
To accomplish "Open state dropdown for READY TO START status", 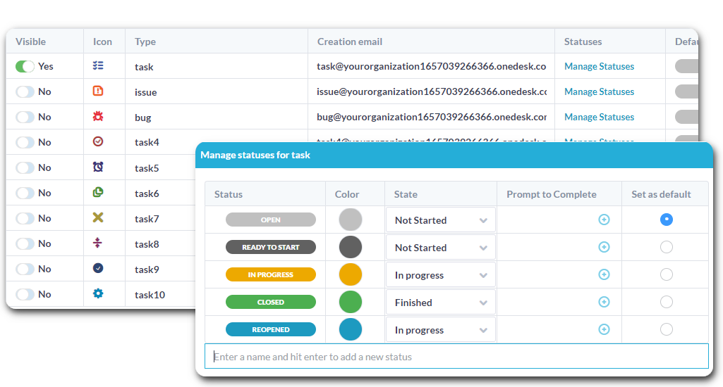I will [440, 248].
